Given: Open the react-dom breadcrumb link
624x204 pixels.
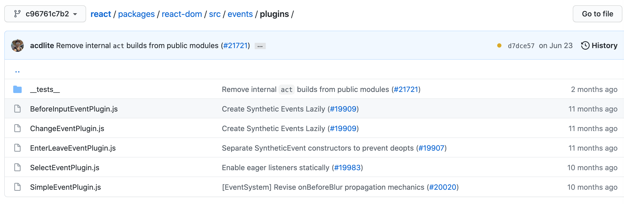Looking at the screenshot, I should coord(182,14).
